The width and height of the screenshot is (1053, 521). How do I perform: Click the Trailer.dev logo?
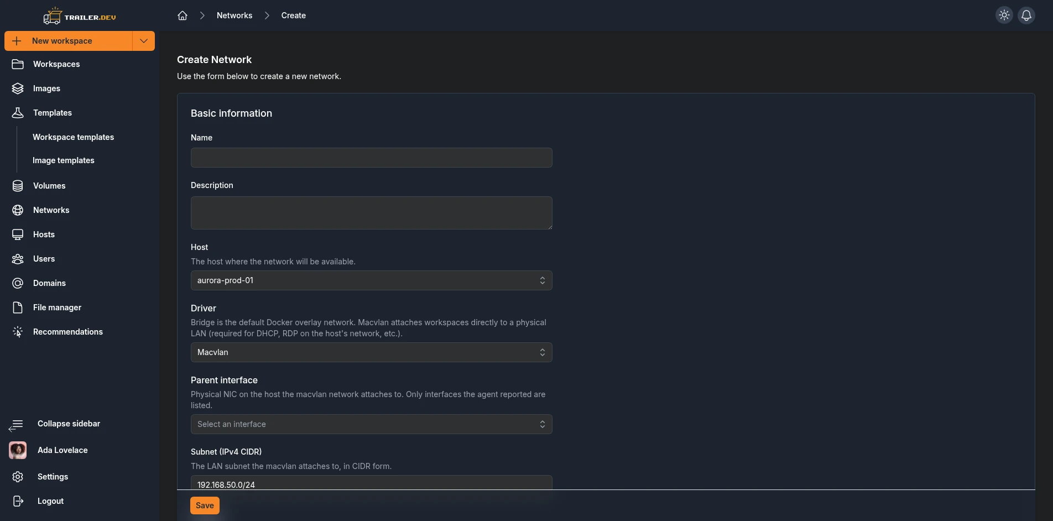click(80, 16)
